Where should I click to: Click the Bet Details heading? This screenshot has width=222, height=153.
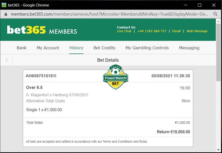coord(108,60)
